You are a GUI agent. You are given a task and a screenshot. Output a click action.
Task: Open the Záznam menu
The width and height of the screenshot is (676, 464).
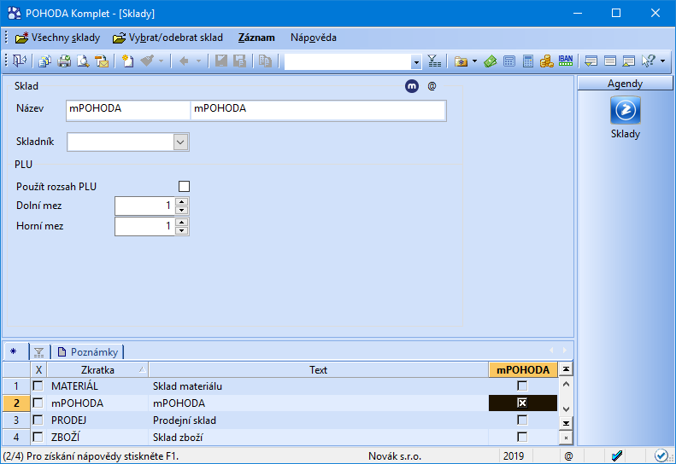click(x=256, y=38)
